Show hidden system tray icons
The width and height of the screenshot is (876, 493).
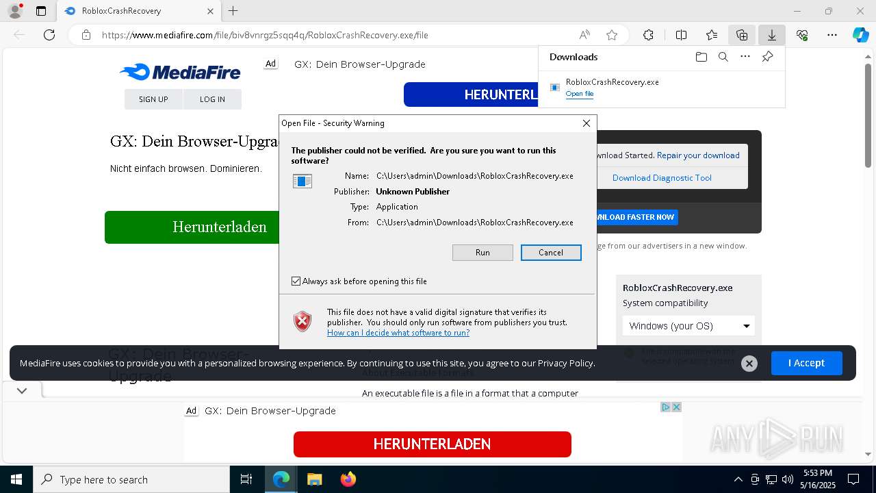click(738, 479)
